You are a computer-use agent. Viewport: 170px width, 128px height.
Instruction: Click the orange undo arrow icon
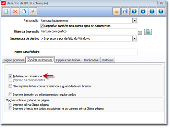[117, 11]
